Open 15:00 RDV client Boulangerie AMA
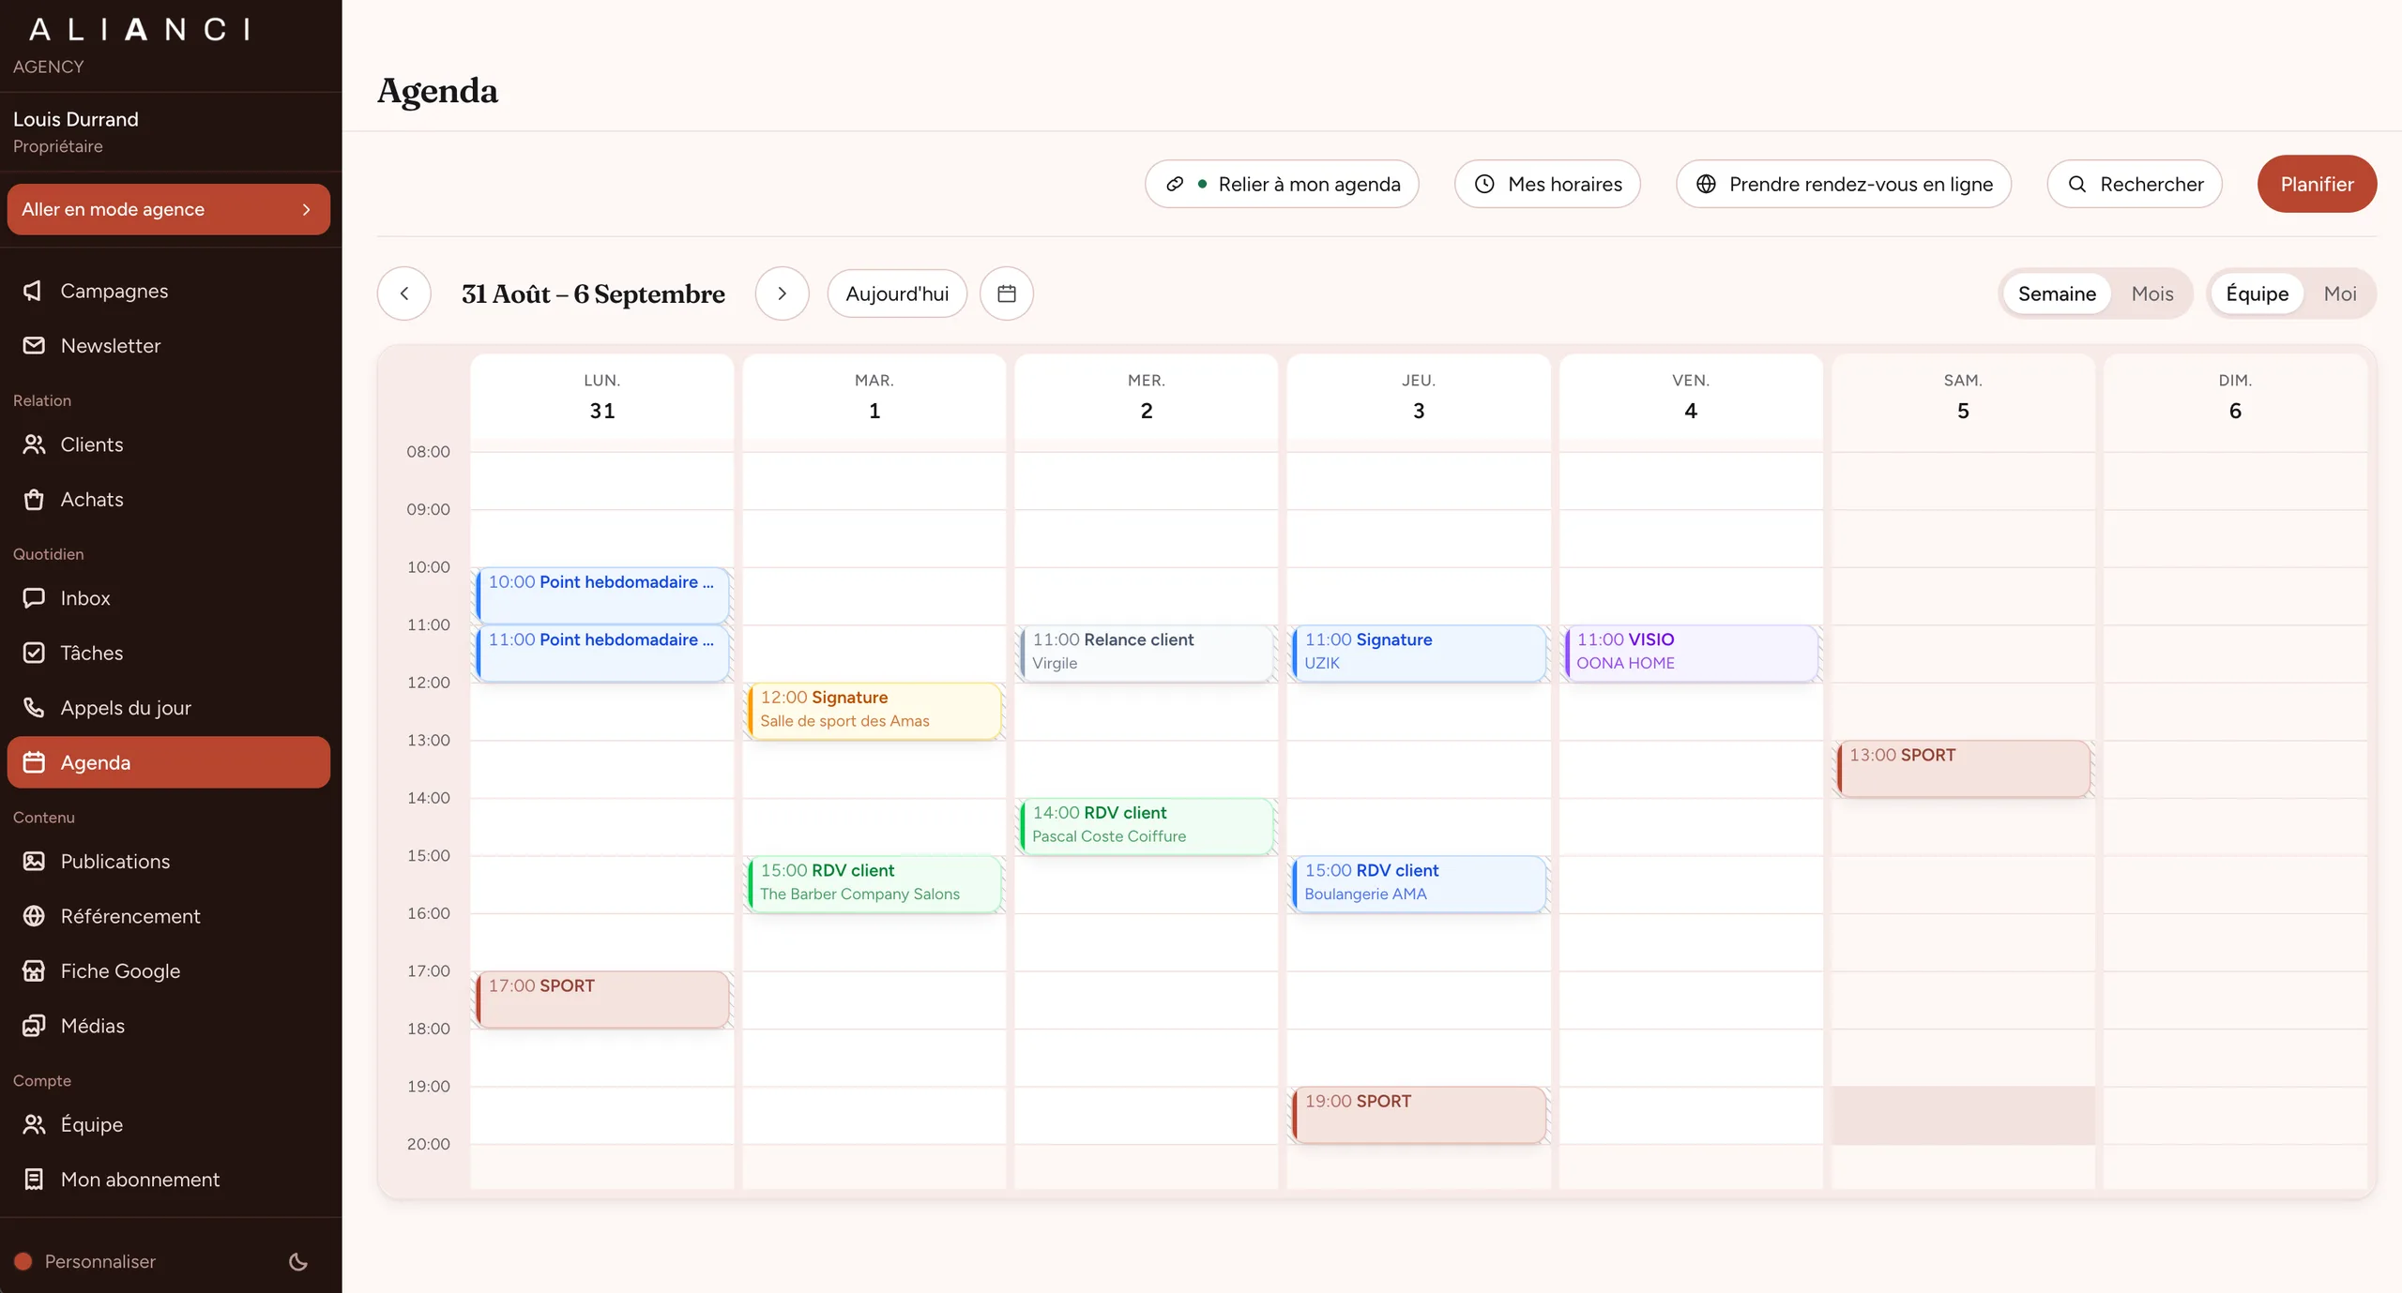This screenshot has height=1293, width=2402. pos(1419,883)
